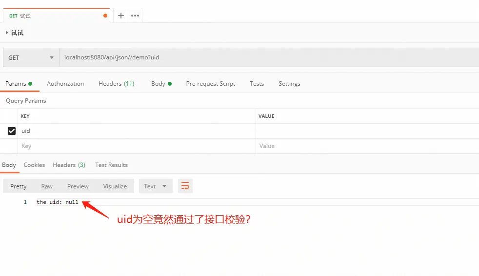Expand the 试试 request name triangle
479x276 pixels.
7,33
